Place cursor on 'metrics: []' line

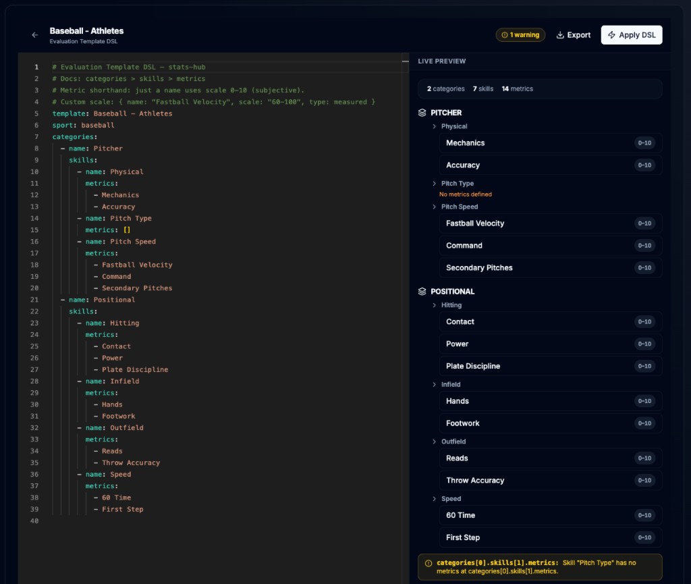click(x=108, y=230)
